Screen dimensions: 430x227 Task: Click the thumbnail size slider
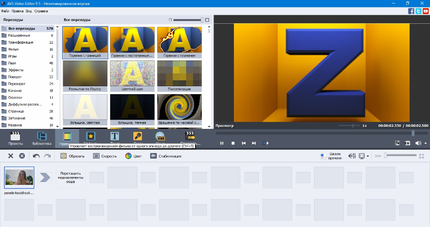coord(188,20)
